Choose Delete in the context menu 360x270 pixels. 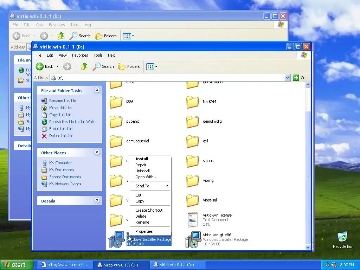(150, 216)
